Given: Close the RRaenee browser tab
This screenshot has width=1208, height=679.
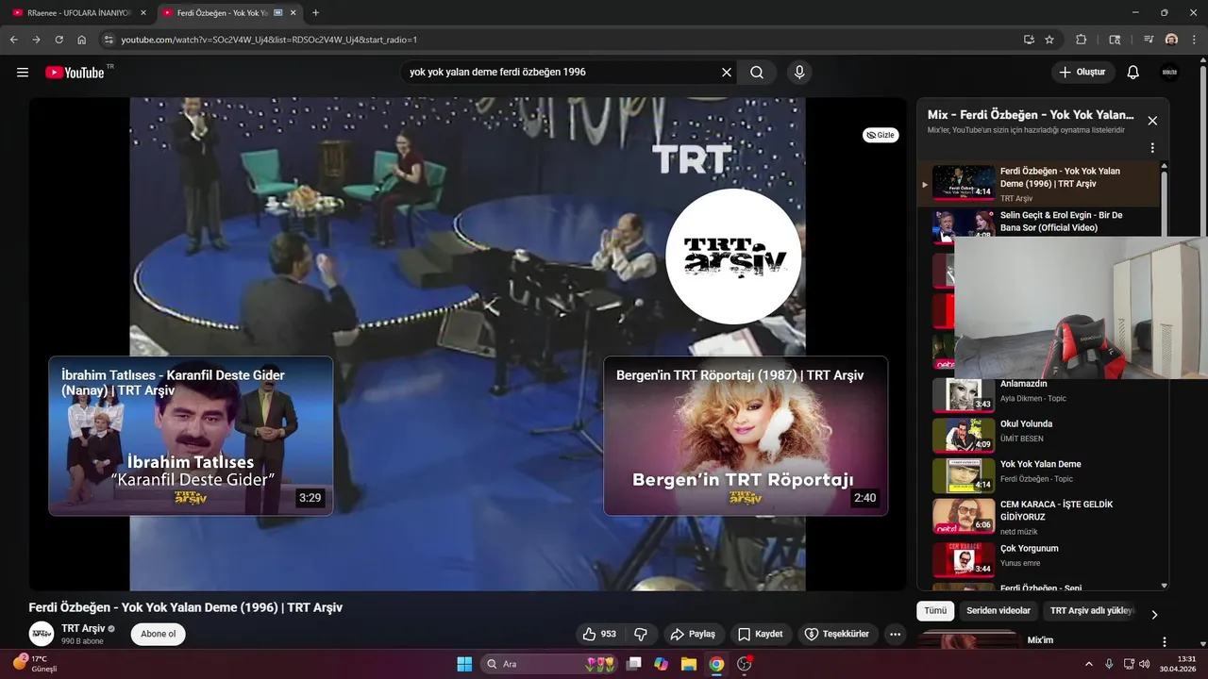Looking at the screenshot, I should pos(143,13).
